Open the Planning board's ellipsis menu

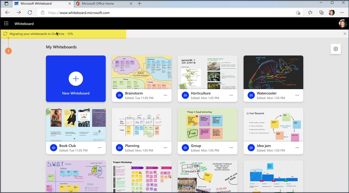point(165,148)
